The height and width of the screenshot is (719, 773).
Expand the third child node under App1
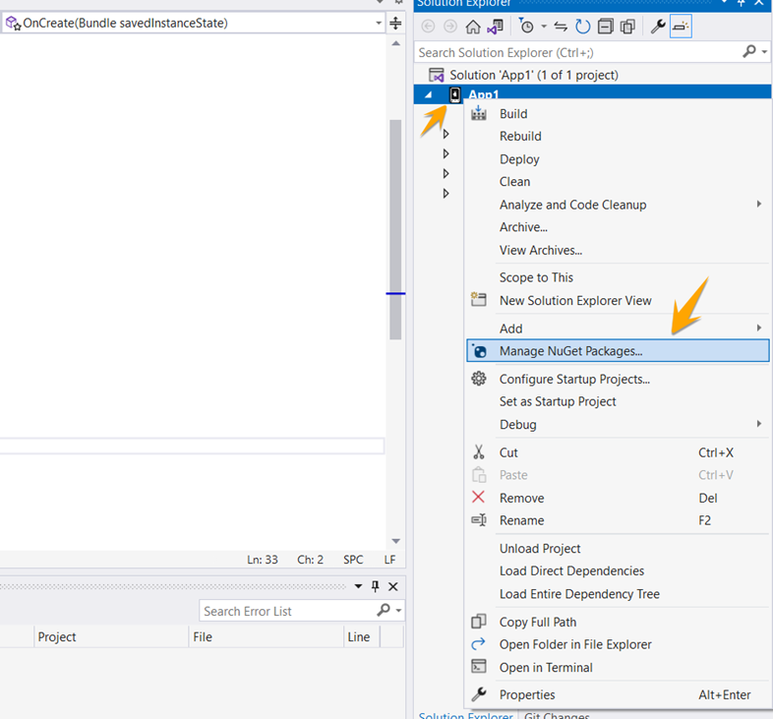point(446,173)
